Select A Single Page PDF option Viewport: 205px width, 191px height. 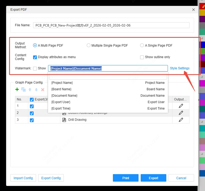tap(142, 46)
